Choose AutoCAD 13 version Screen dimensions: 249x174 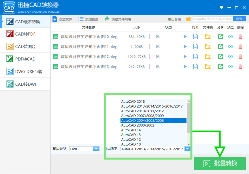tap(153, 135)
